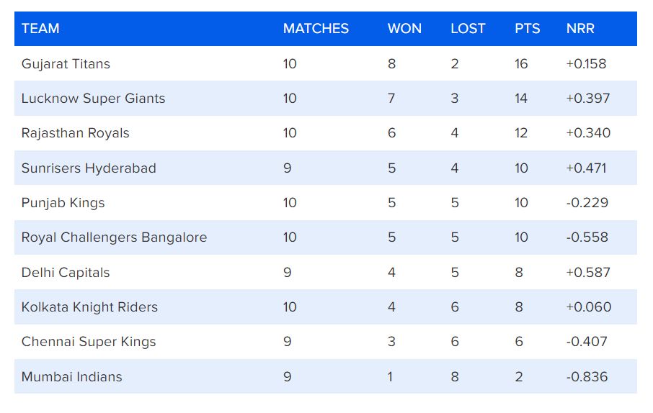
Task: Sort by the NRR column header
Action: [x=580, y=29]
